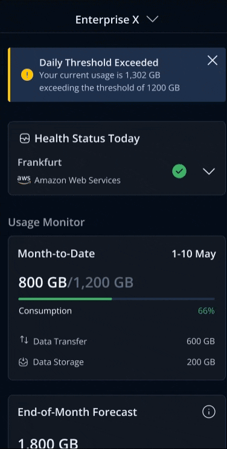Click the 1-10 May date range
Screen dimensions: 227x449
coord(194,254)
